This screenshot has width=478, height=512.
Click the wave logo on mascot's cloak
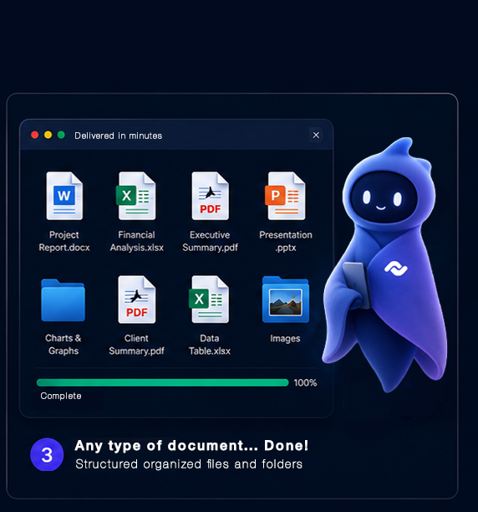tap(395, 269)
